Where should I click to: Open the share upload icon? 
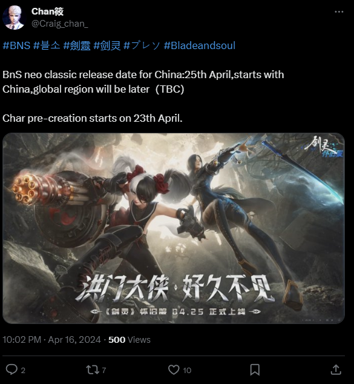pos(336,369)
